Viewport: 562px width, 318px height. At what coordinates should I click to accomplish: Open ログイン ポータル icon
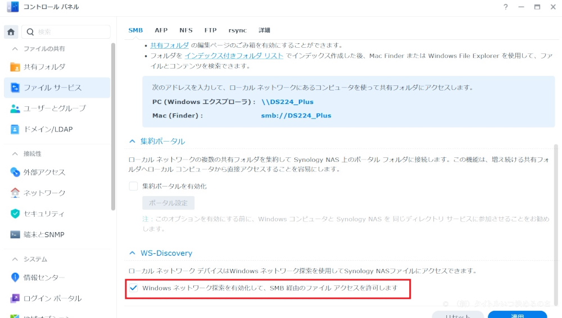(15, 298)
